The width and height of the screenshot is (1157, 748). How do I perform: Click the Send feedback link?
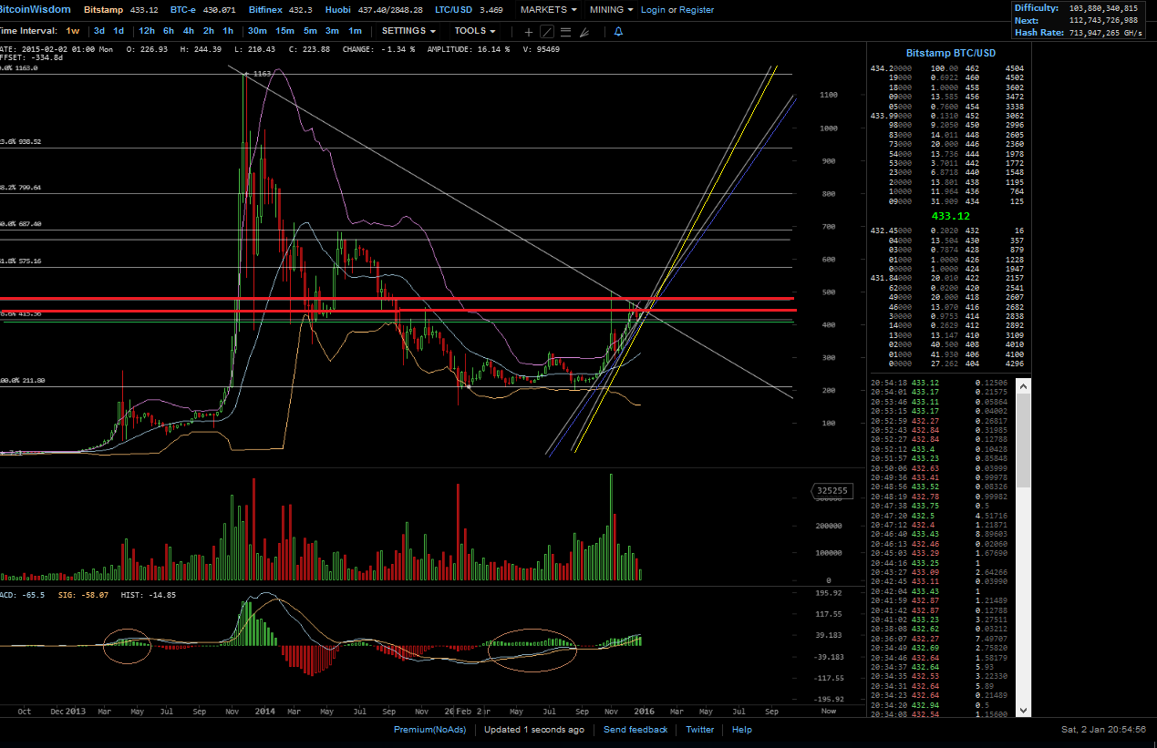[635, 730]
